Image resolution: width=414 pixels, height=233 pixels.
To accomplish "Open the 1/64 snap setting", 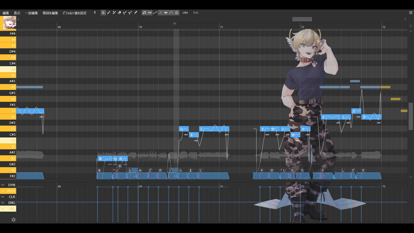I will click(185, 13).
